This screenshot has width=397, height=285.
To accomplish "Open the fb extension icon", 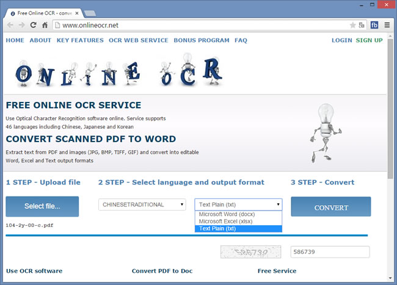I will [374, 25].
